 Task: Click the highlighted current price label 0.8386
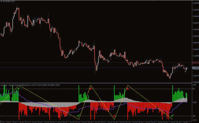pyautogui.click(x=195, y=67)
